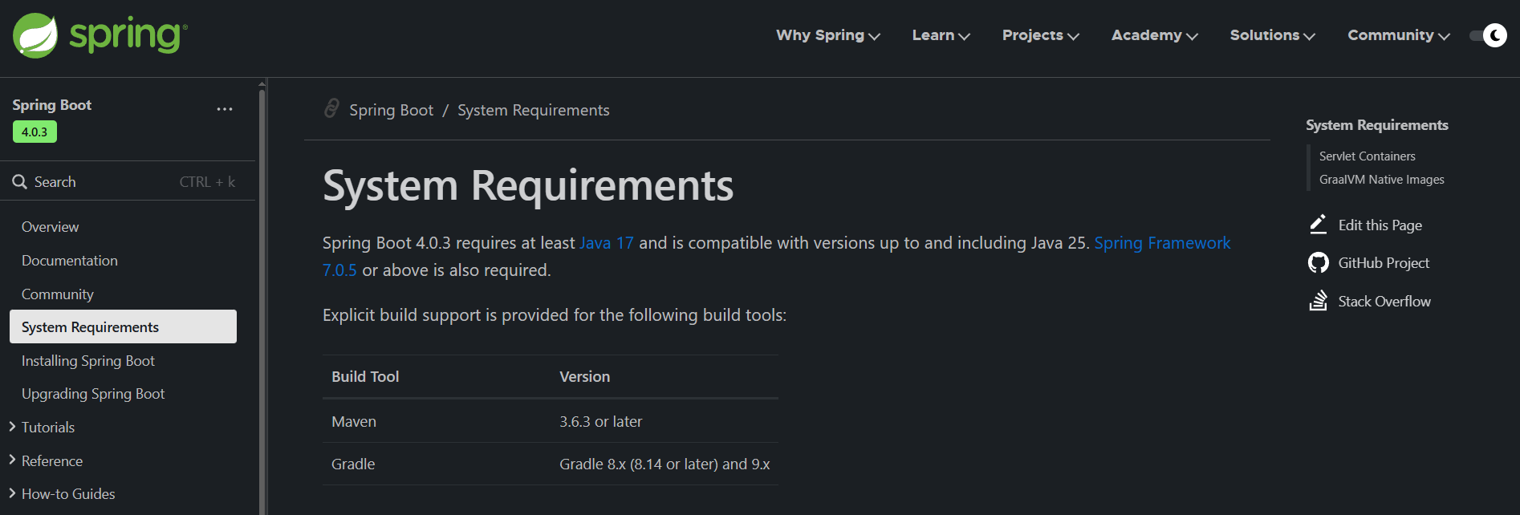Click the GitHub Project octocat icon
Viewport: 1520px width, 515px height.
pyautogui.click(x=1319, y=262)
